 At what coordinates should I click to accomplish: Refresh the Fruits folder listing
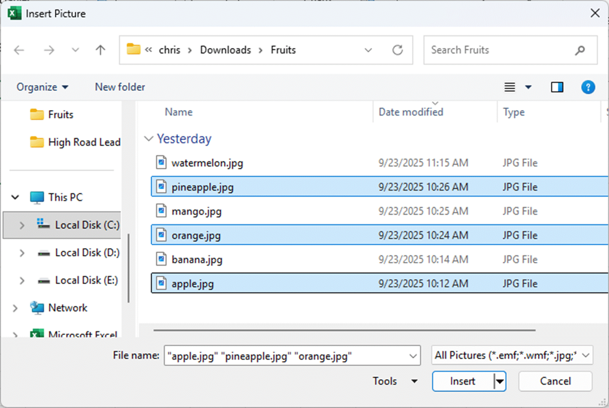coord(397,50)
